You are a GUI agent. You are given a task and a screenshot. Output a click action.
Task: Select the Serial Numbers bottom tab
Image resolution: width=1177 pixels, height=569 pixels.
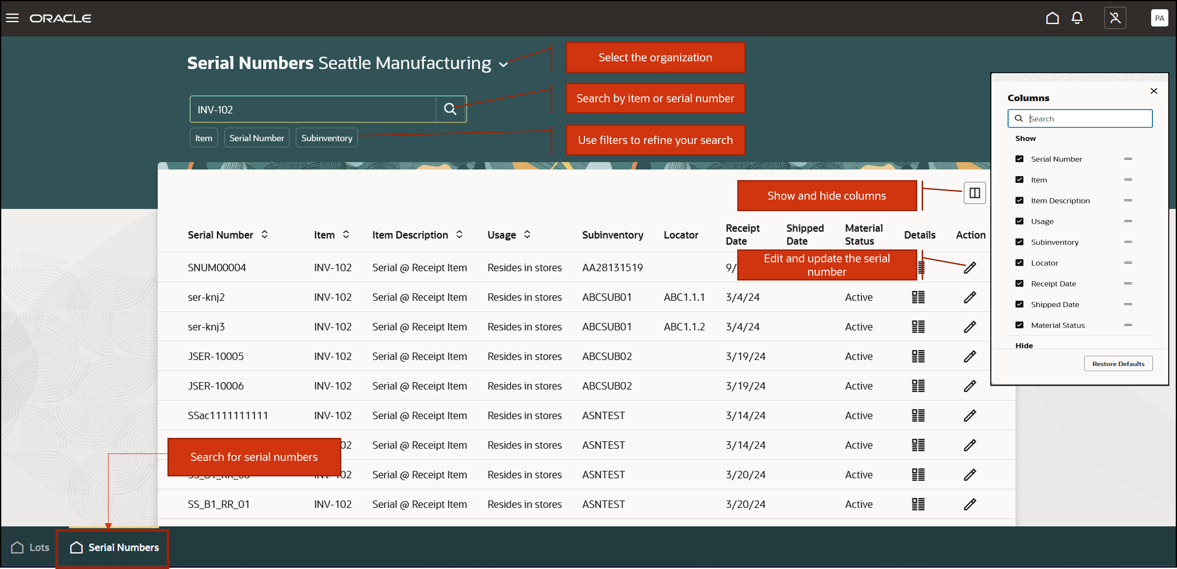click(114, 547)
